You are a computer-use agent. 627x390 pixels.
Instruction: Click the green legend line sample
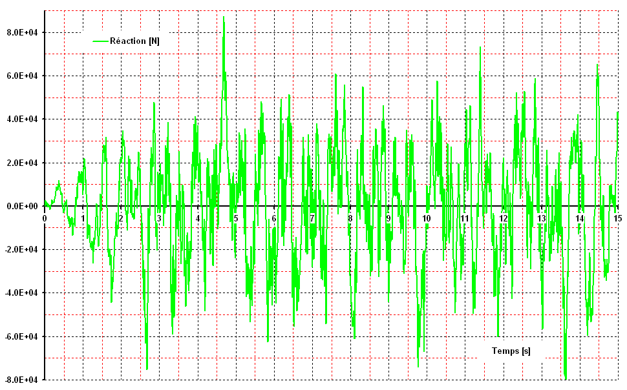pyautogui.click(x=100, y=41)
